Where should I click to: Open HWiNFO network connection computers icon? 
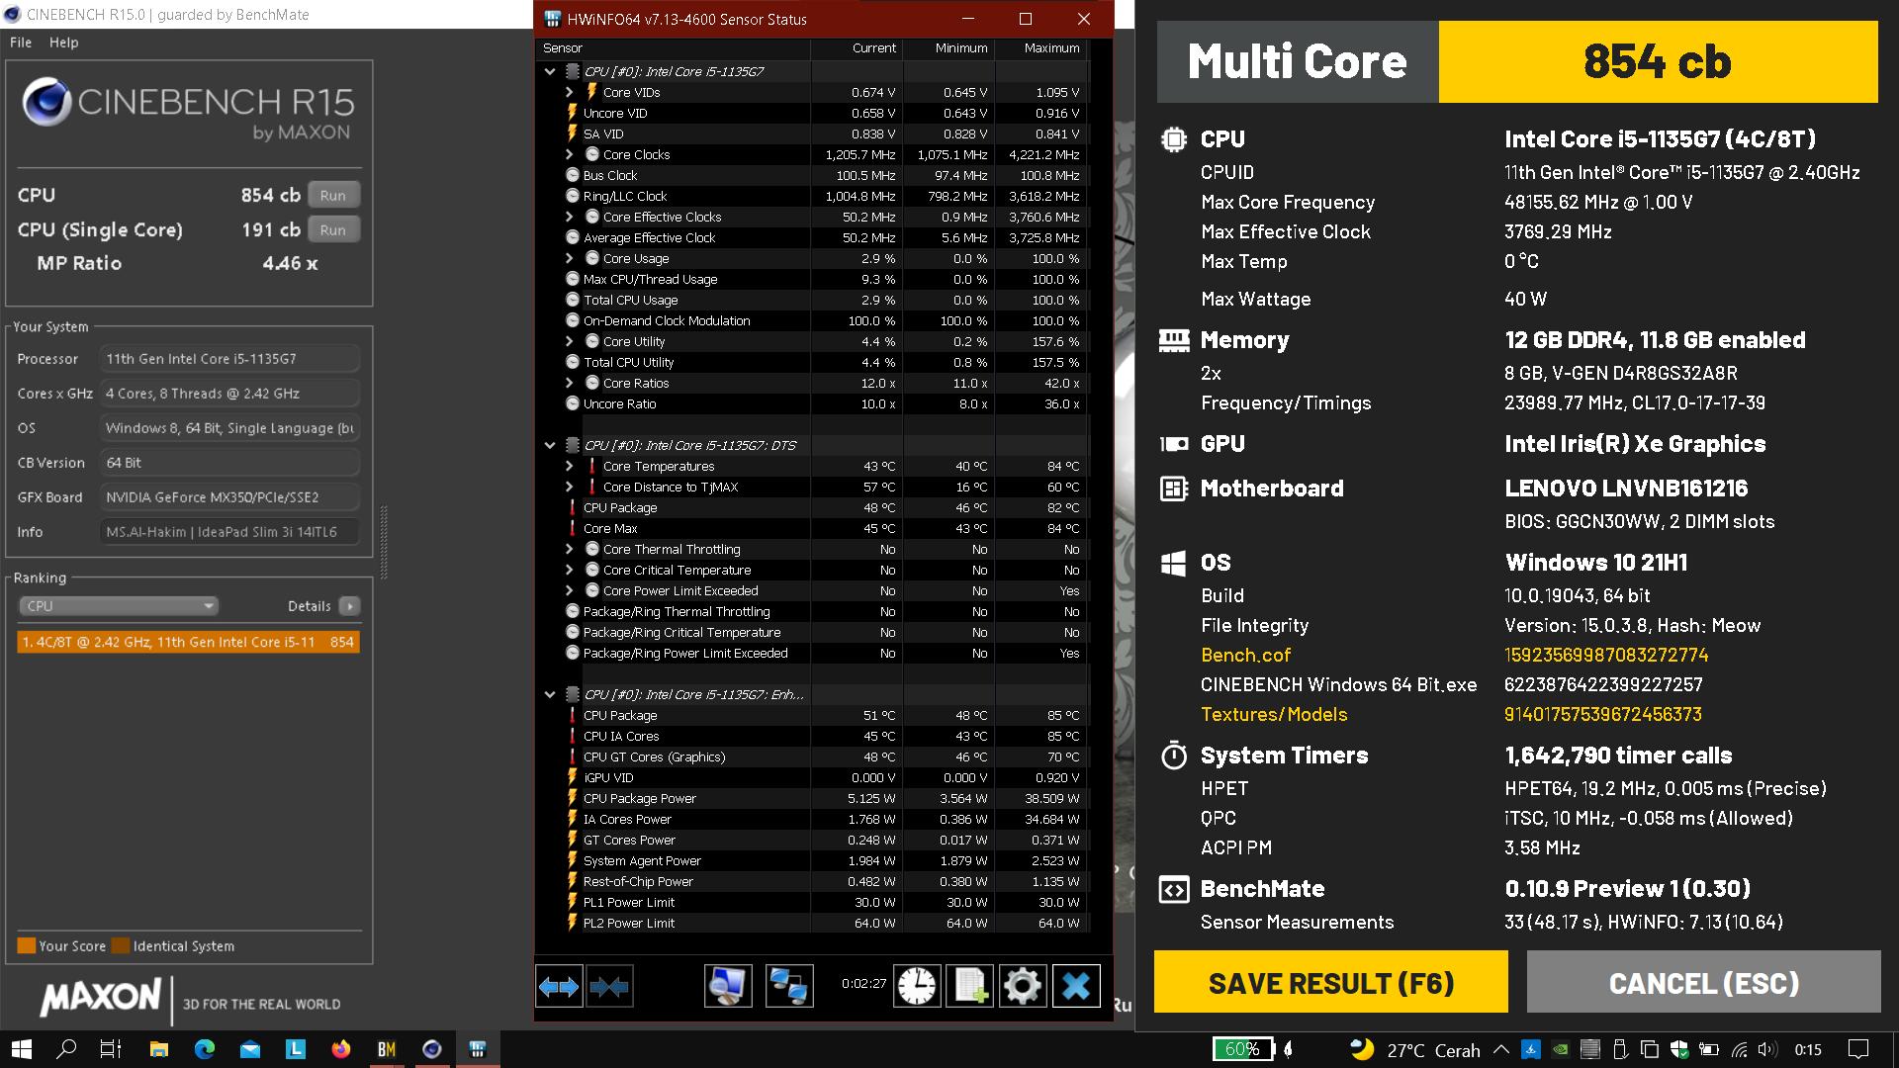pyautogui.click(x=788, y=986)
